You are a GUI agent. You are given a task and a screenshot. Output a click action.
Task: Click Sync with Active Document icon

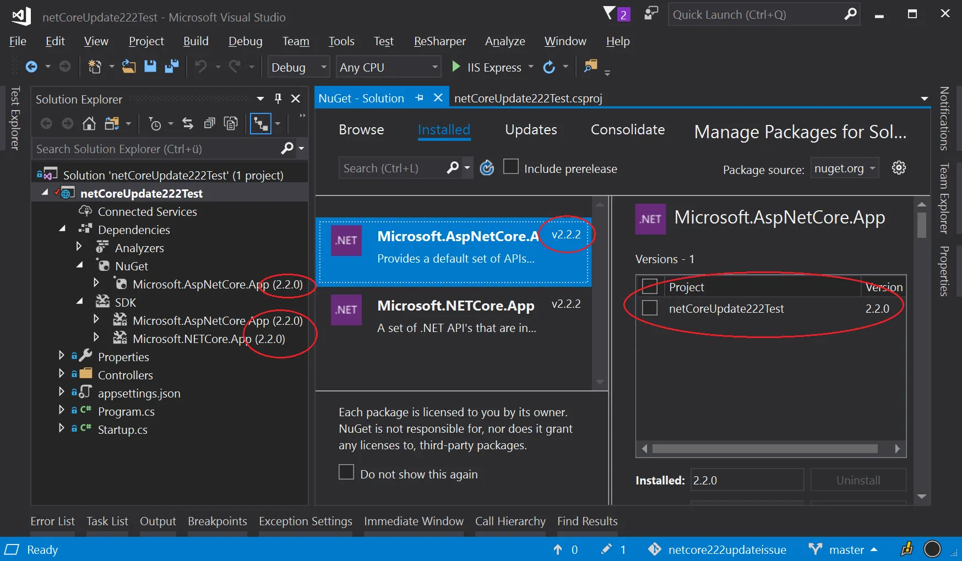point(188,123)
